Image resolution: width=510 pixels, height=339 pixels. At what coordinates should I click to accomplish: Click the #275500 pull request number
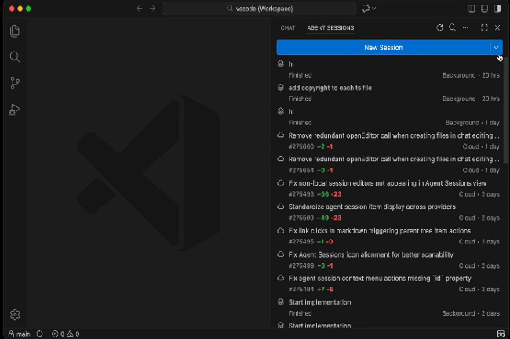point(301,218)
